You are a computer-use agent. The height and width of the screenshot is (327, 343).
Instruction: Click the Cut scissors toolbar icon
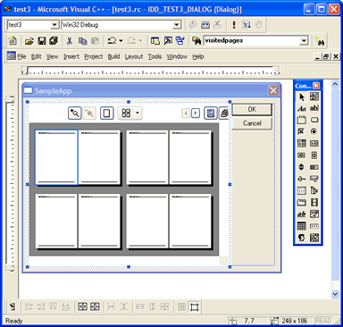pyautogui.click(x=70, y=41)
